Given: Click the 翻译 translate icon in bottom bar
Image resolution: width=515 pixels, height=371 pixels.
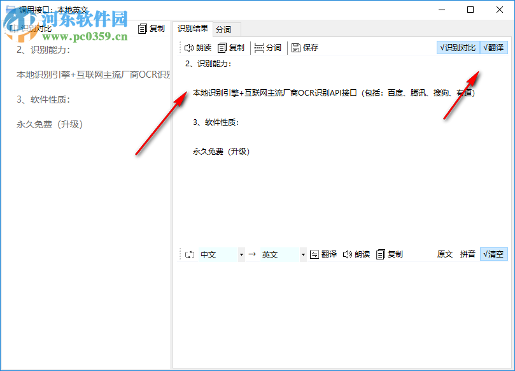Looking at the screenshot, I should click(x=315, y=254).
